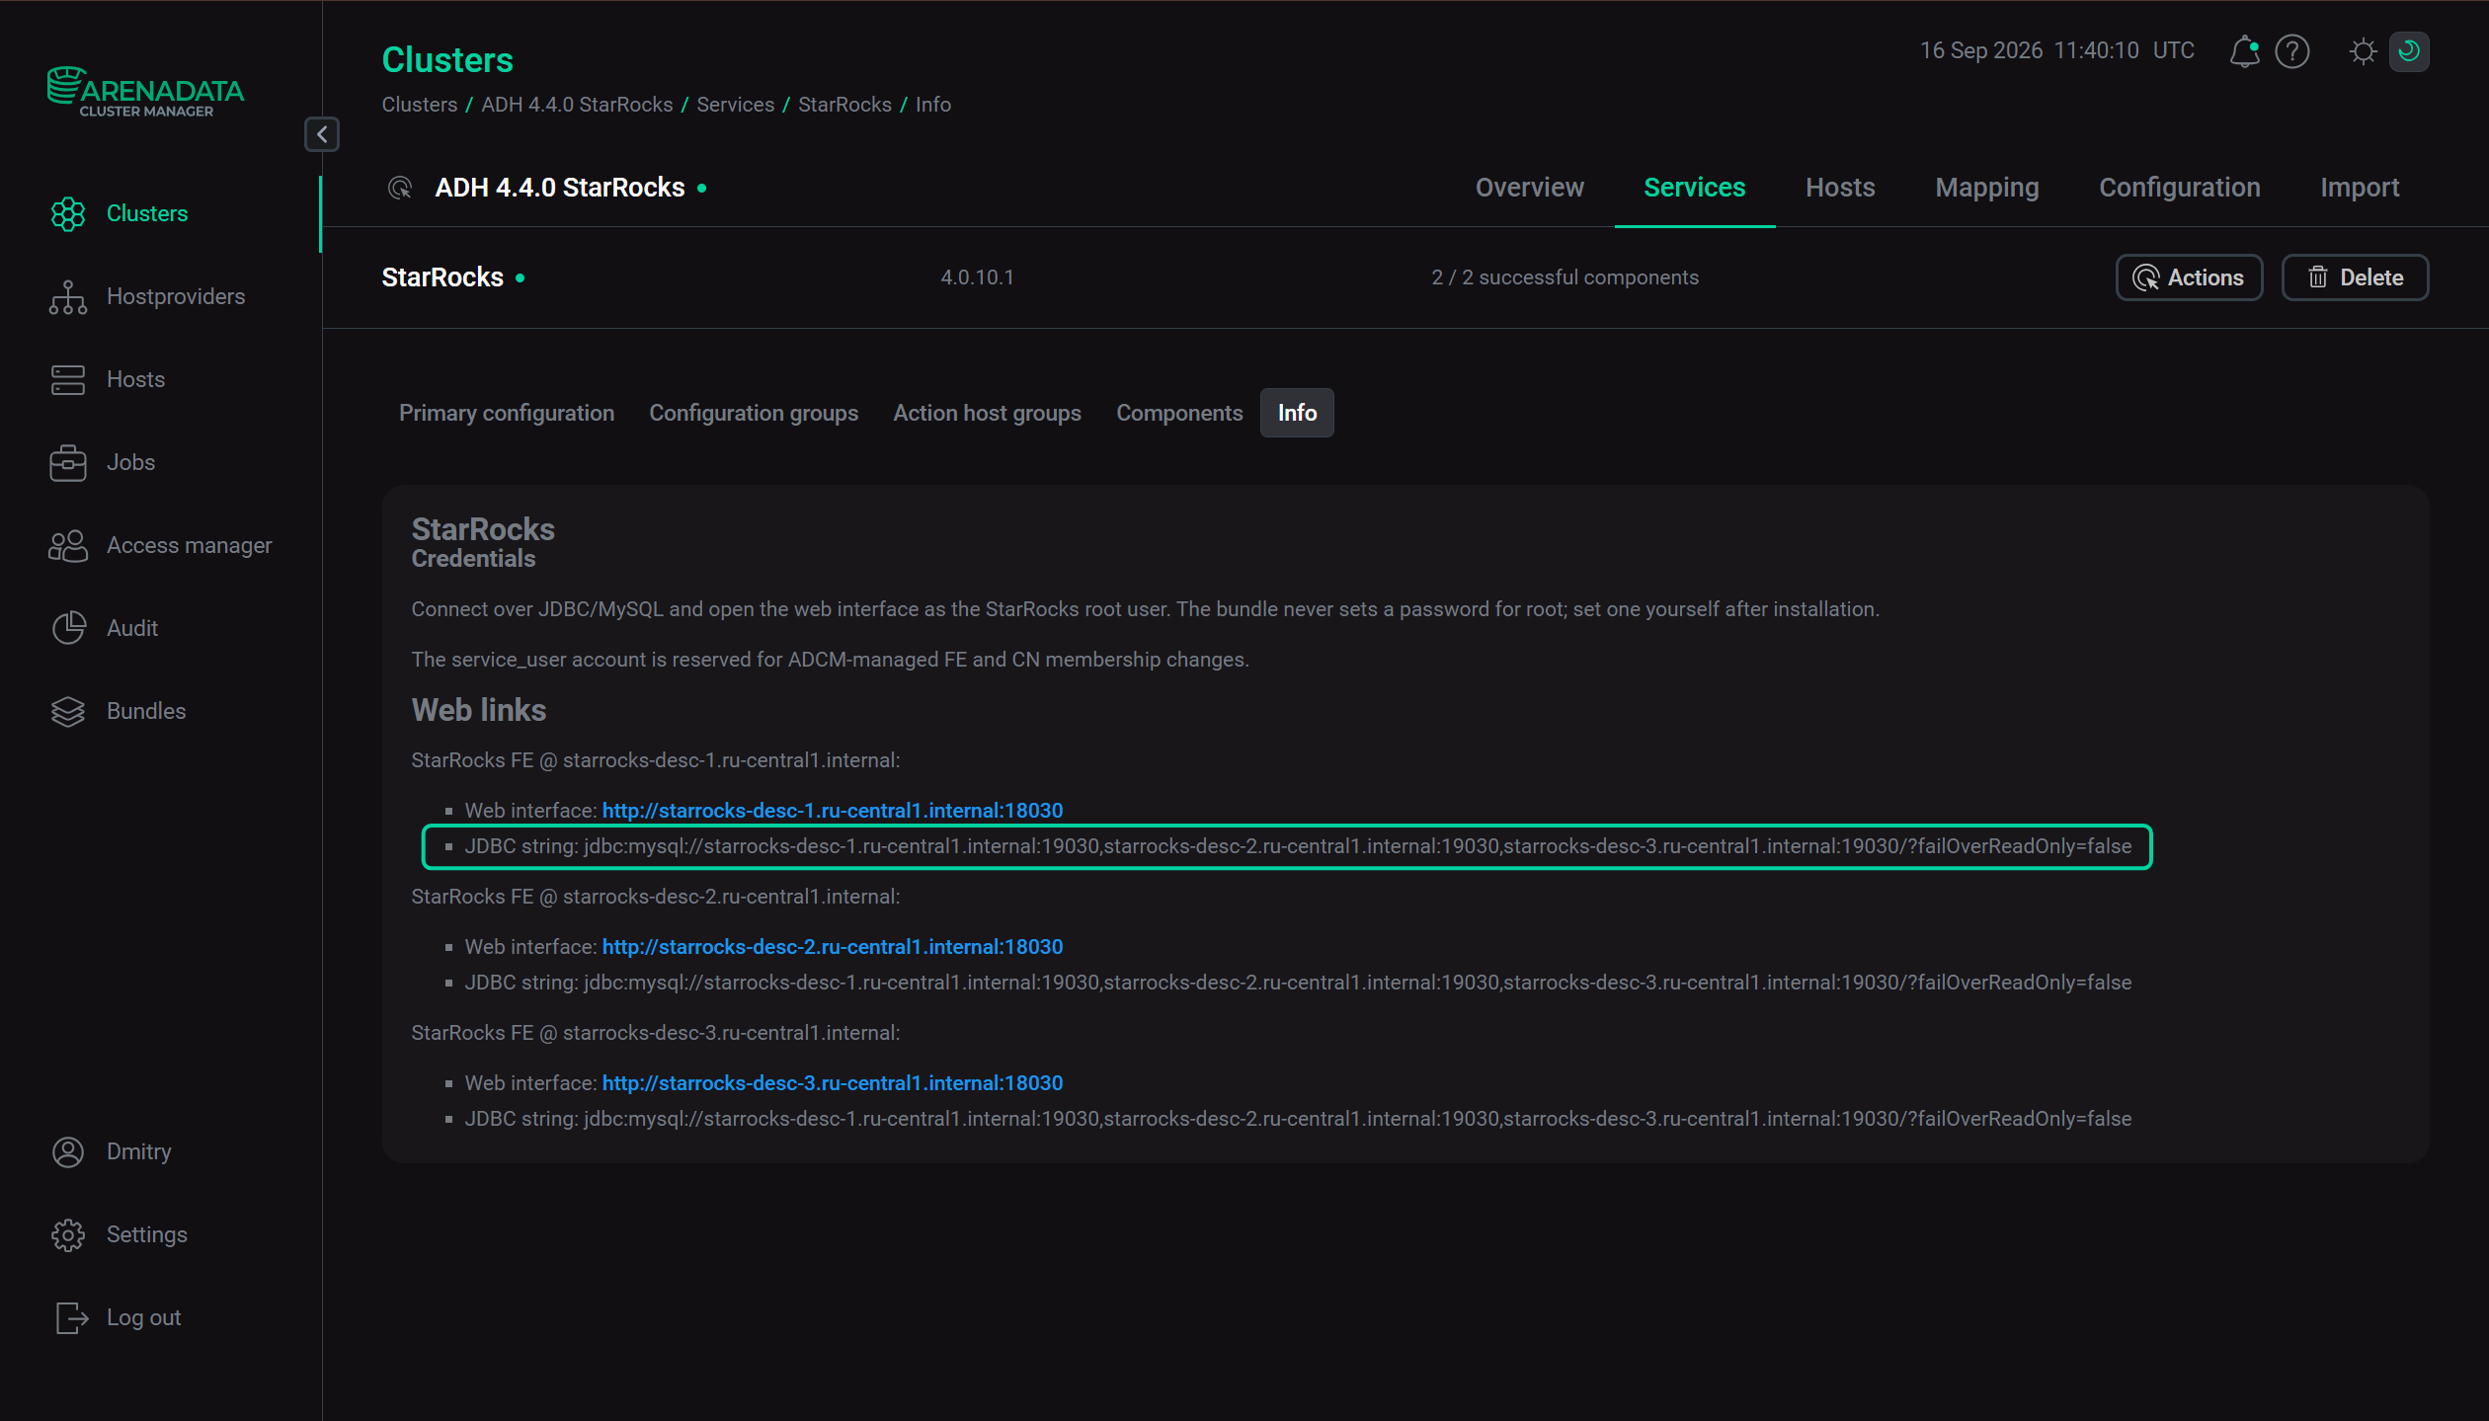Viewport: 2489px width, 1421px height.
Task: Click the StarRocks service version 4.0.10.1
Action: (977, 277)
